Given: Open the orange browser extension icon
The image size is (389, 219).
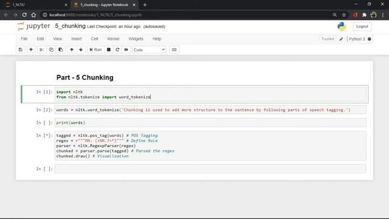Looking at the screenshot, I should point(355,15).
